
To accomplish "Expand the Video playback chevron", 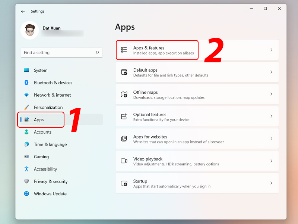I will (272, 161).
